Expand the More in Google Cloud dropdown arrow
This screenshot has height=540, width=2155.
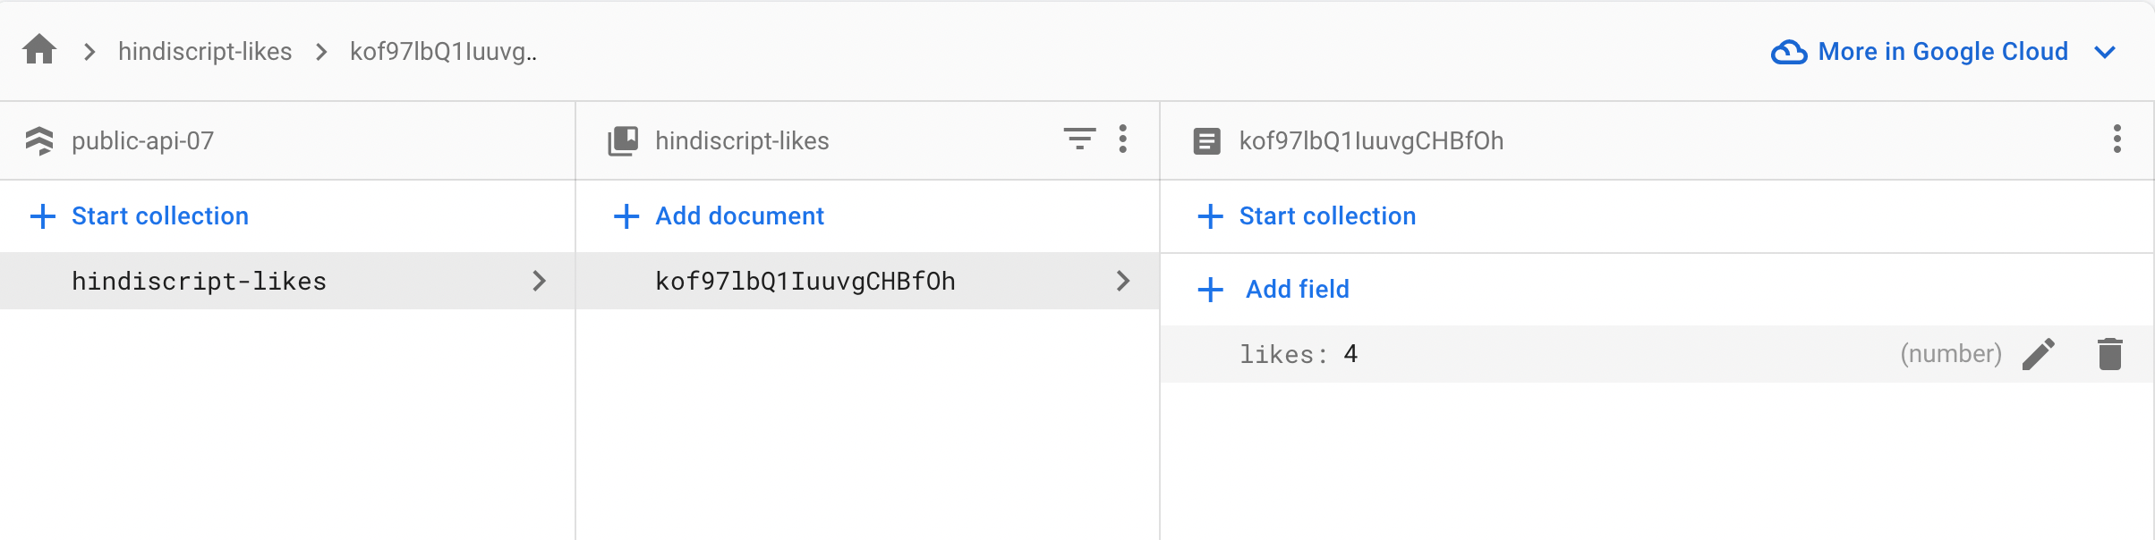click(2105, 52)
